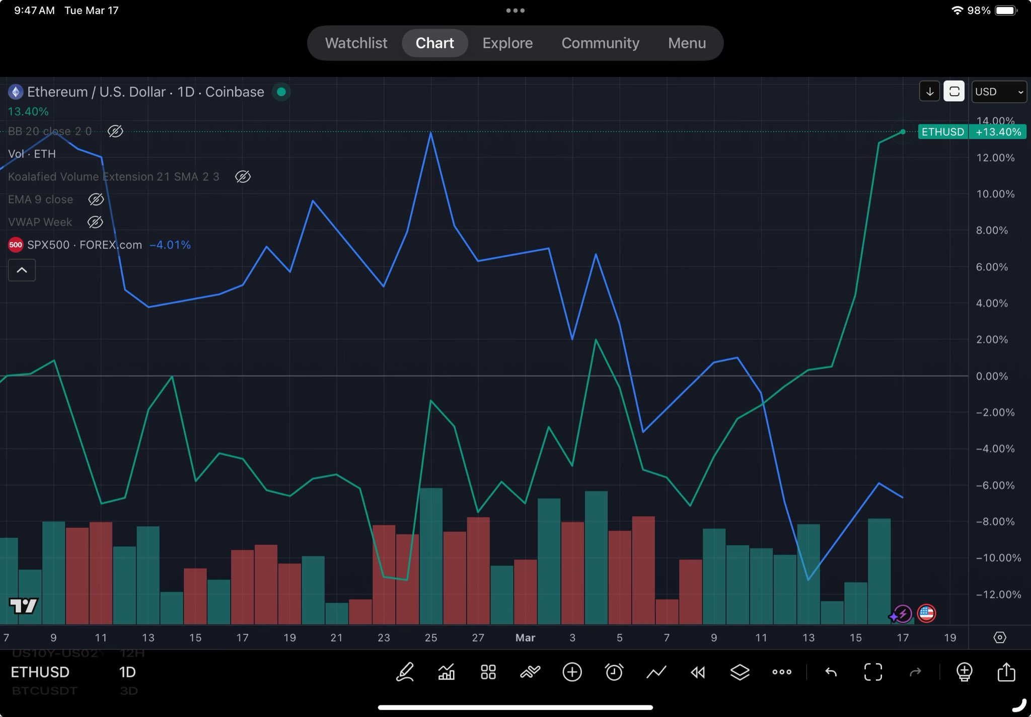Collapse the indicator legend with the chevron
The width and height of the screenshot is (1031, 717).
(x=22, y=270)
